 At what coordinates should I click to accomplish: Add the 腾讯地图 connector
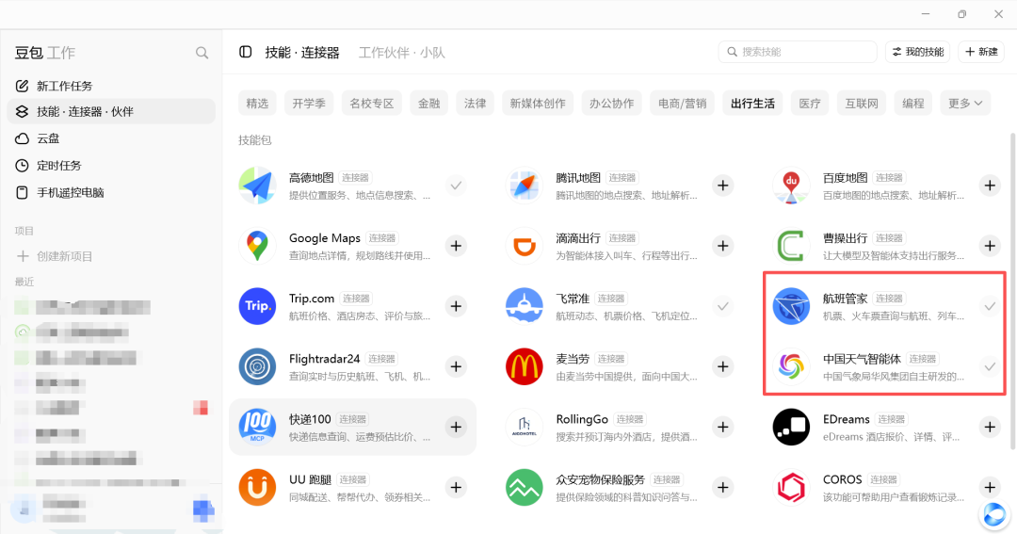point(722,186)
